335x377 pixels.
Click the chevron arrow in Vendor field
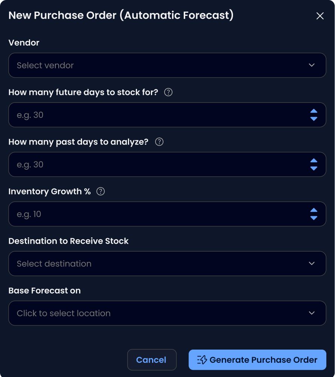tap(312, 65)
